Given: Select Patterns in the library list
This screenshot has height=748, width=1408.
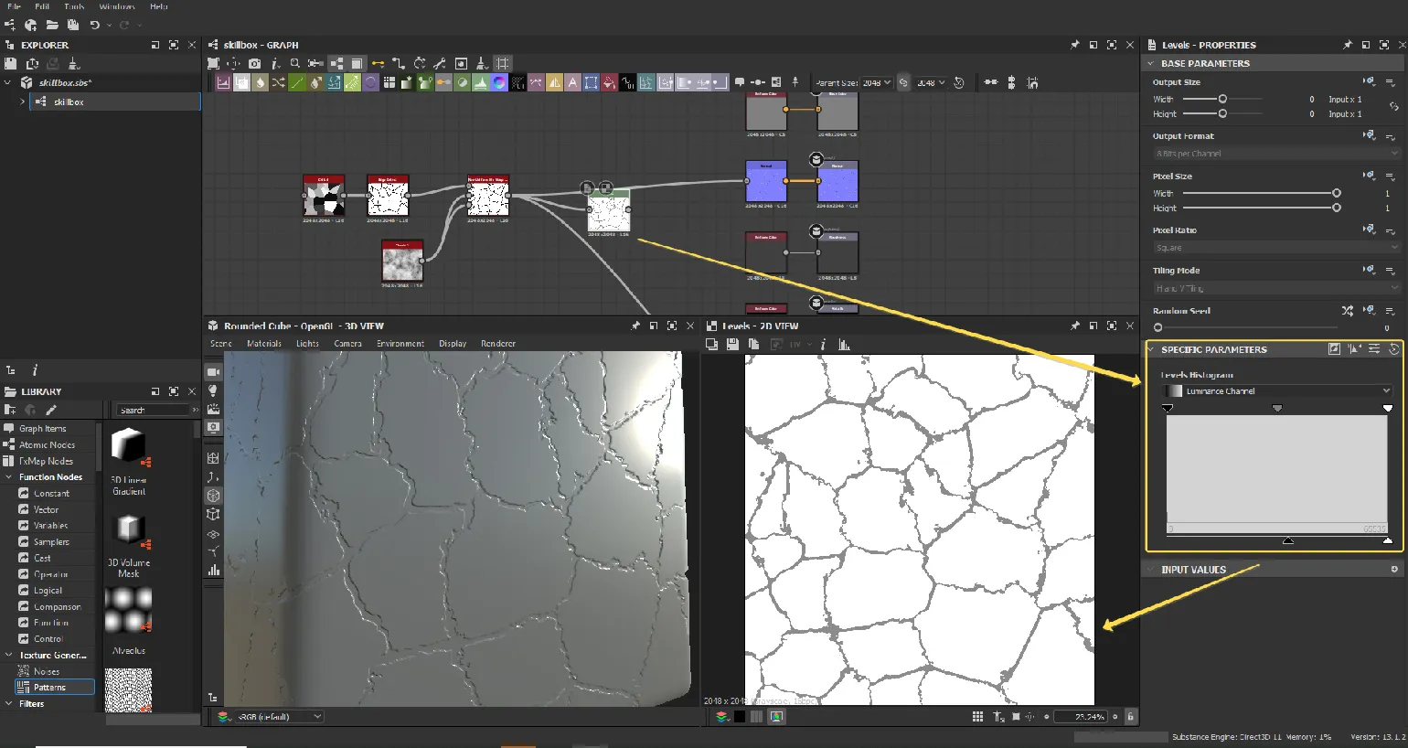Looking at the screenshot, I should point(50,687).
